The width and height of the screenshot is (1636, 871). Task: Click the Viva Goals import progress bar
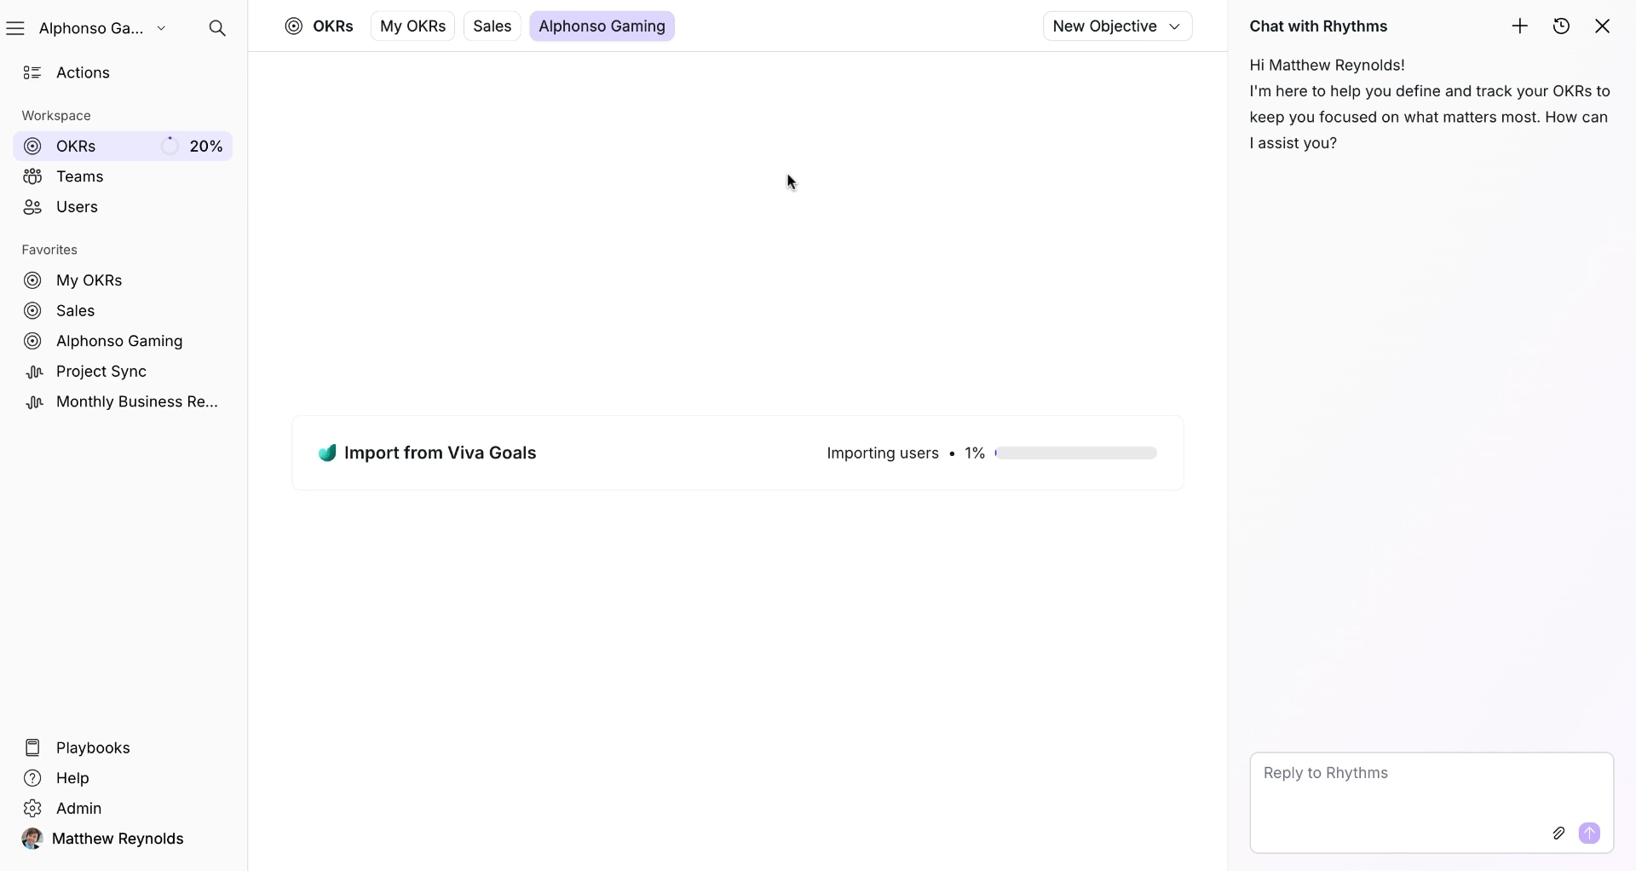[x=1075, y=453]
